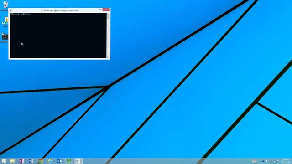Launch Google Chrome from the taskbar

click(41, 161)
